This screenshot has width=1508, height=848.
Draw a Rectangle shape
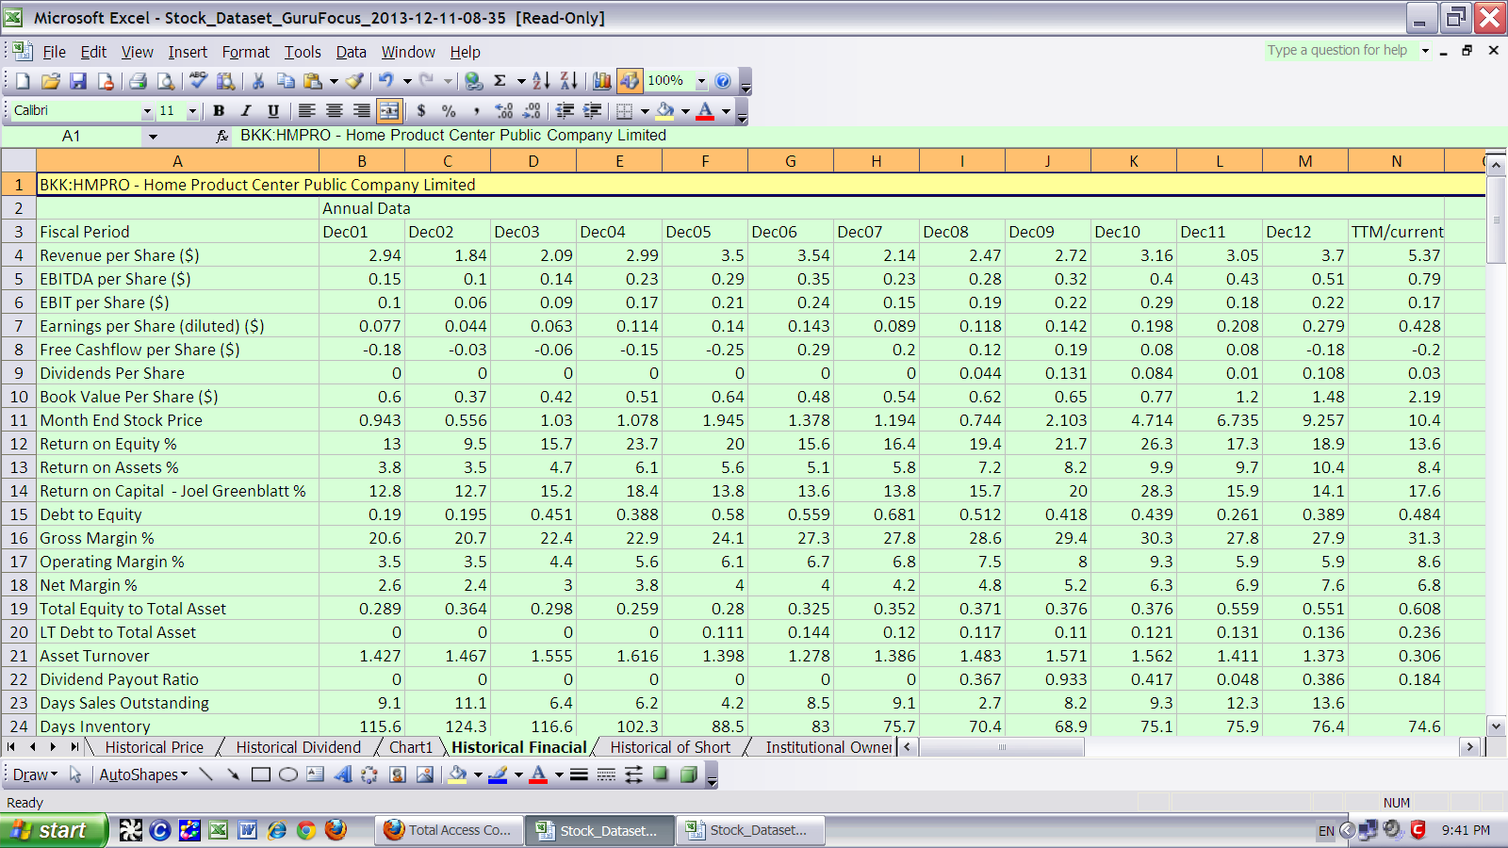(x=261, y=775)
